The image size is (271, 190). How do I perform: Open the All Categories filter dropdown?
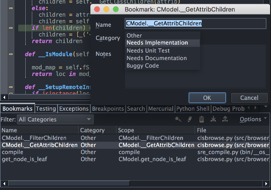[55, 119]
